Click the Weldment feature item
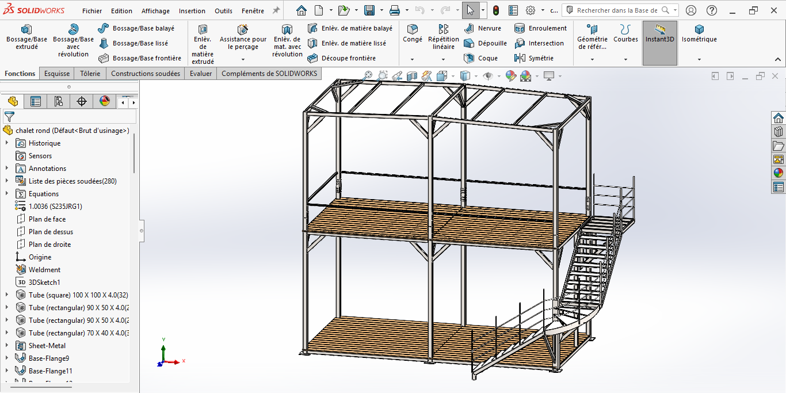Image resolution: width=786 pixels, height=393 pixels. click(x=44, y=270)
